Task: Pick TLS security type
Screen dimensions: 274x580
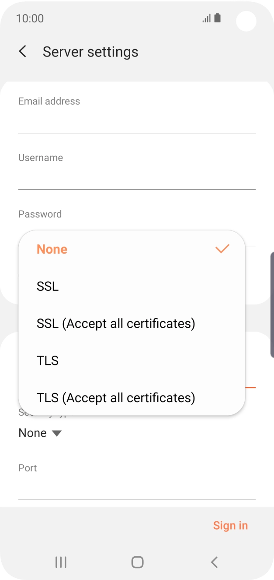Action: pos(48,361)
